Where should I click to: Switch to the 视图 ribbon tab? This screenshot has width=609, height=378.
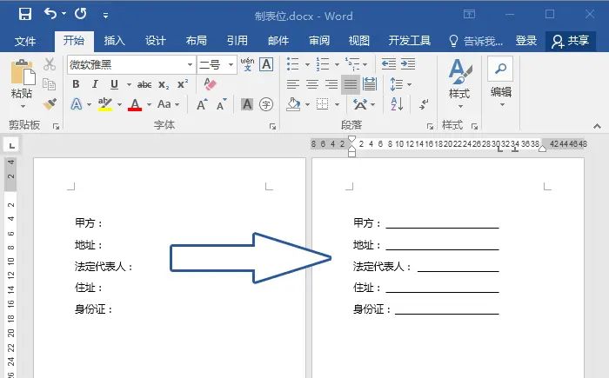pyautogui.click(x=358, y=41)
